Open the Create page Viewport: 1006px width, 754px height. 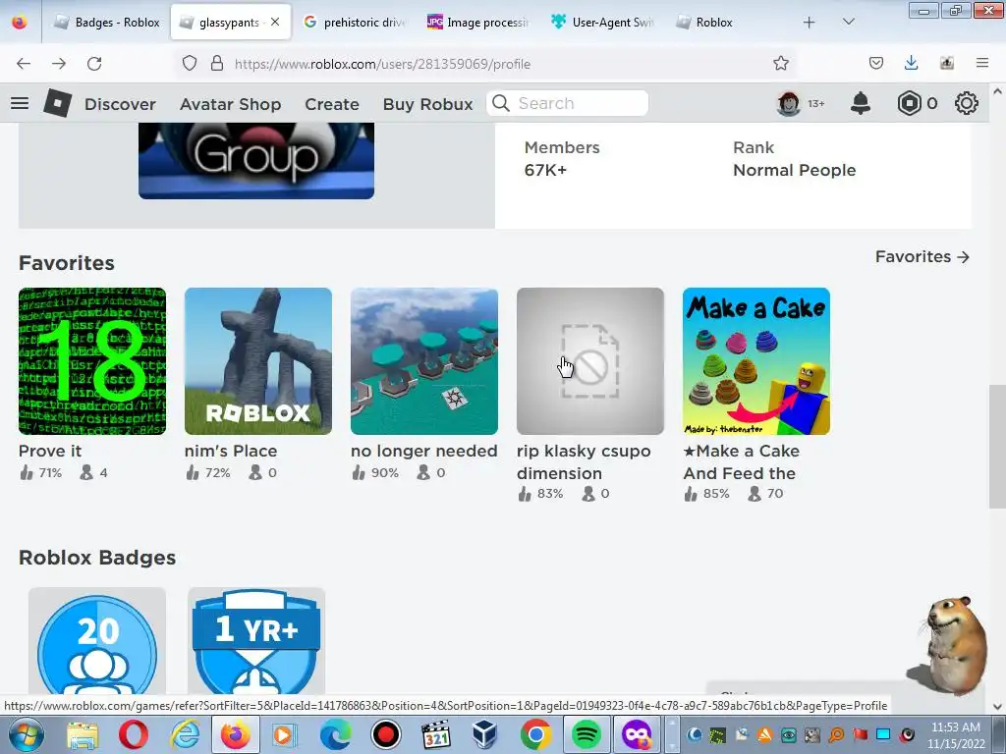332,104
